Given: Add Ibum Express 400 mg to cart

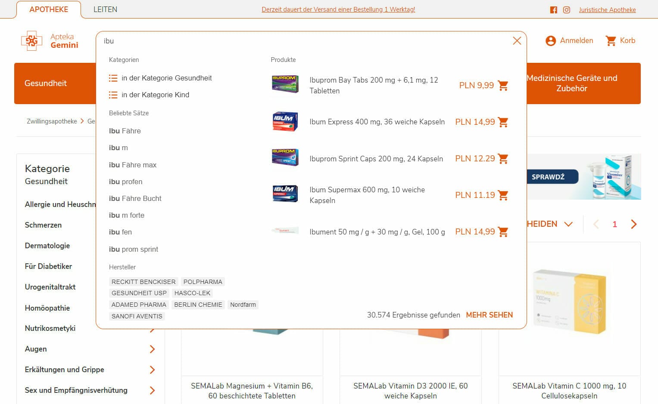Looking at the screenshot, I should coord(503,122).
